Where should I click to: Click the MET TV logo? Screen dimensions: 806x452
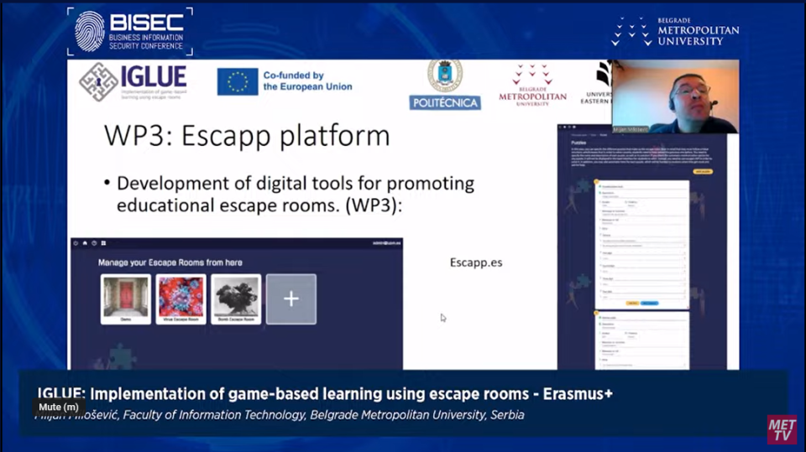(781, 429)
